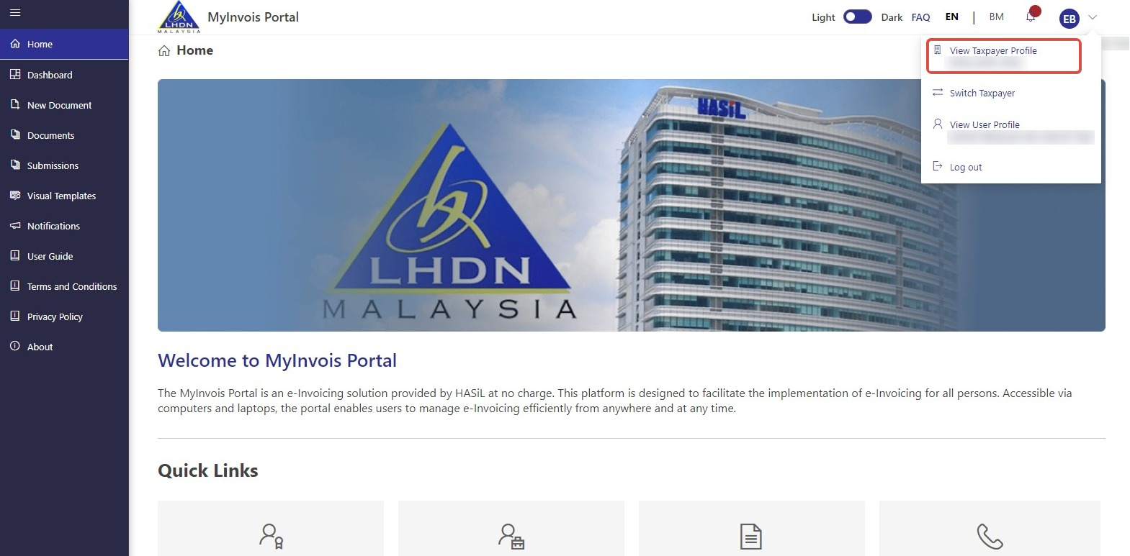This screenshot has height=556, width=1130.
Task: Switch language to BM
Action: [x=997, y=17]
